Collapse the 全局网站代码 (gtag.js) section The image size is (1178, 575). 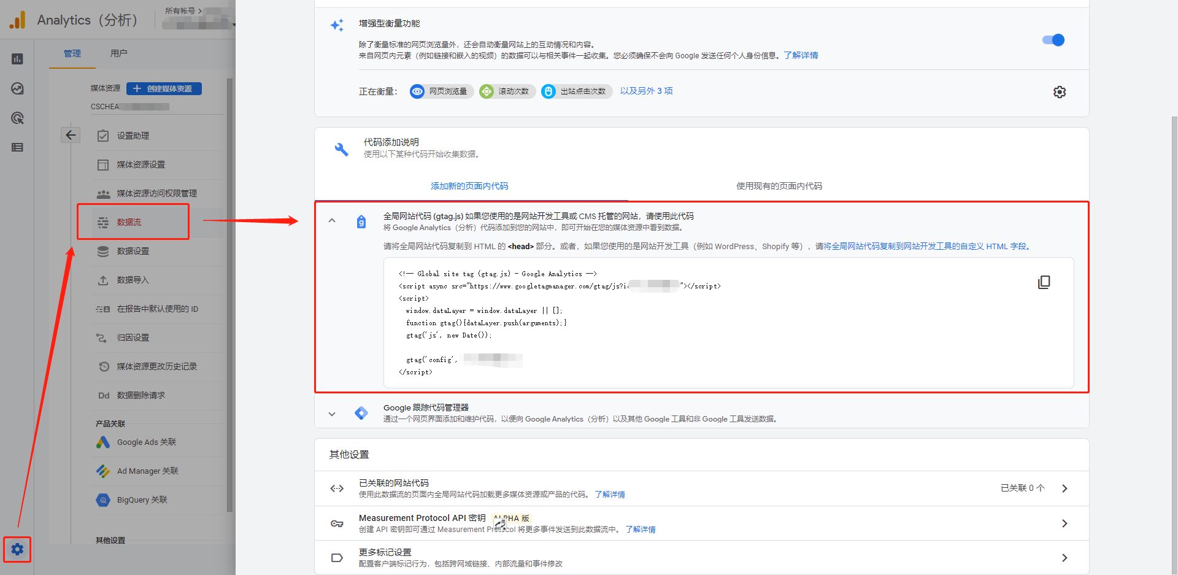(x=332, y=220)
